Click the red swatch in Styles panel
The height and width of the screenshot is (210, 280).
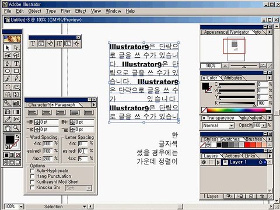coord(247,145)
